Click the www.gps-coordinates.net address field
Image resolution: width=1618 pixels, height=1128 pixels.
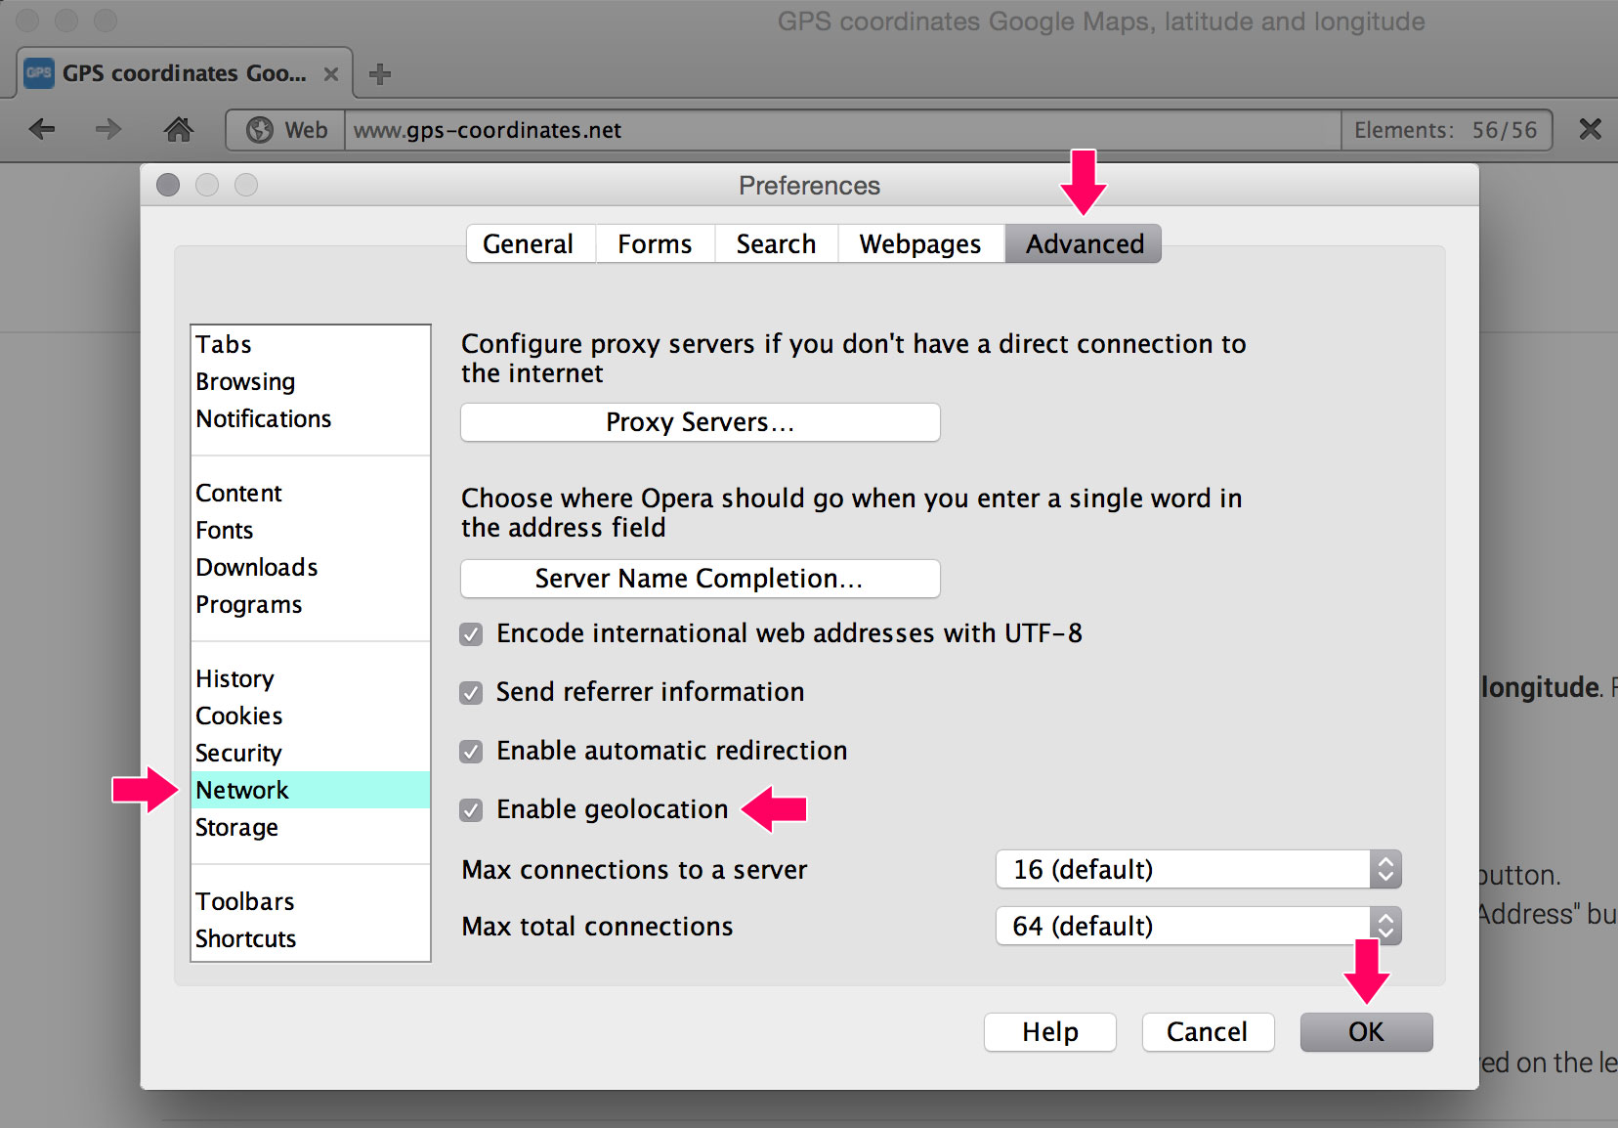pos(842,130)
